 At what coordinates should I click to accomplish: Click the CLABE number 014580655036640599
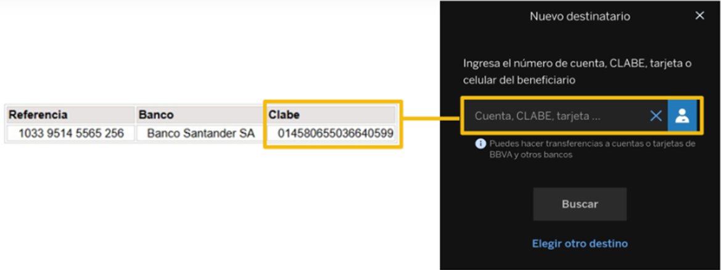pos(335,133)
